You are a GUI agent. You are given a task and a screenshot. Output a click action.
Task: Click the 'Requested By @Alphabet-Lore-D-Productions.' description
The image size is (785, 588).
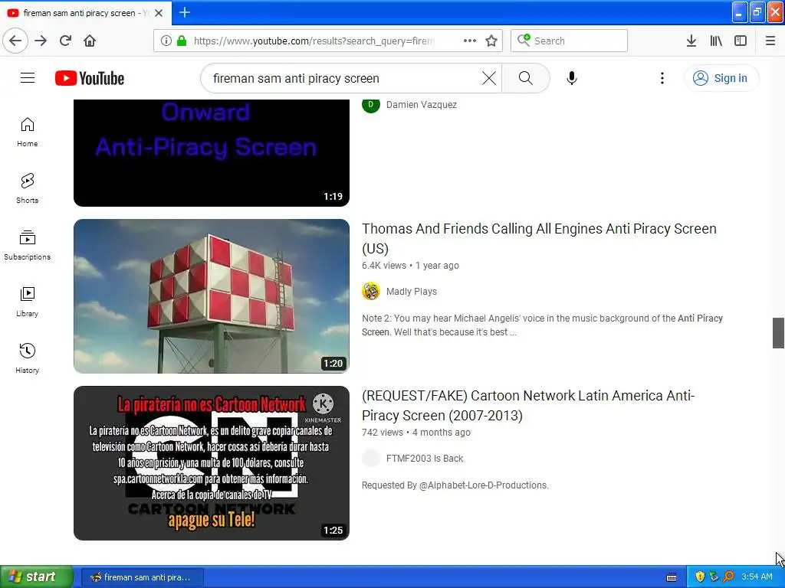pyautogui.click(x=455, y=485)
